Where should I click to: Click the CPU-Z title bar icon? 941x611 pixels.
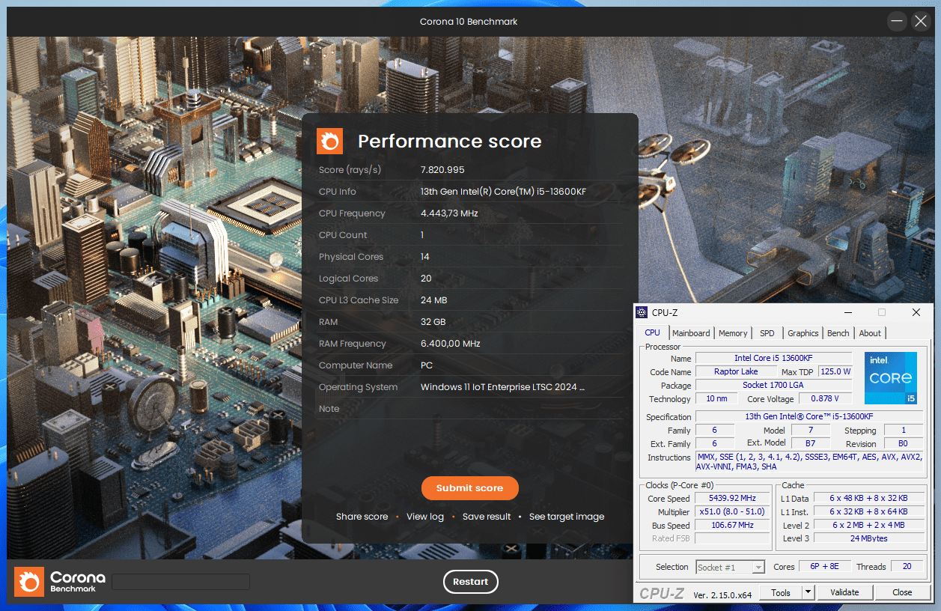[642, 312]
